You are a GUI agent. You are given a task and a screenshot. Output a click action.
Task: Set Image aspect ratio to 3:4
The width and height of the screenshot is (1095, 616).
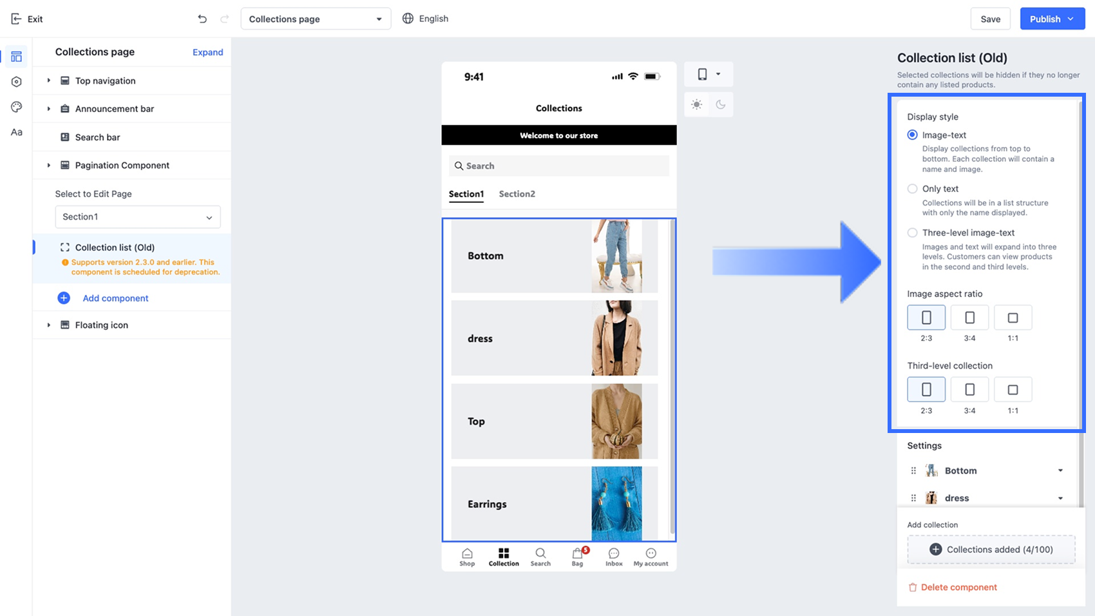point(969,317)
